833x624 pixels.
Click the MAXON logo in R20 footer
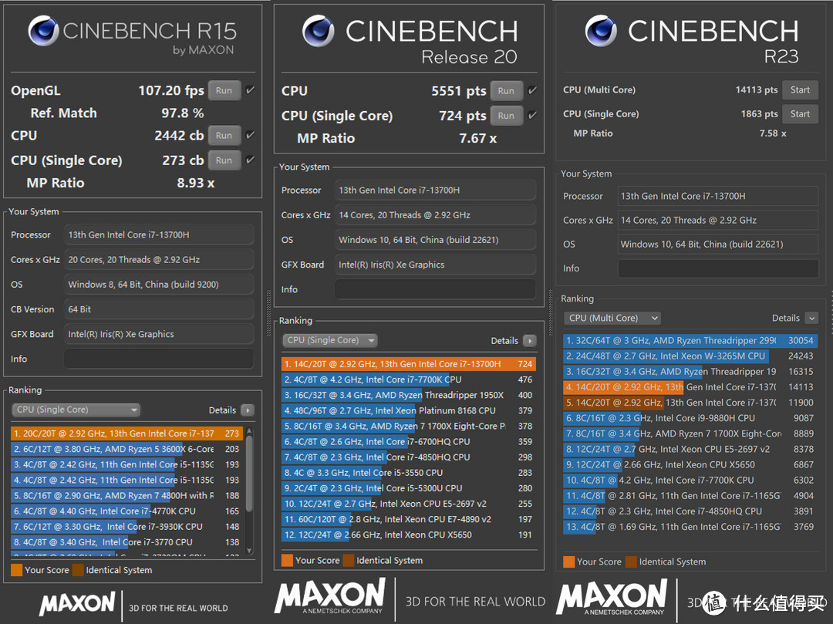pyautogui.click(x=329, y=598)
